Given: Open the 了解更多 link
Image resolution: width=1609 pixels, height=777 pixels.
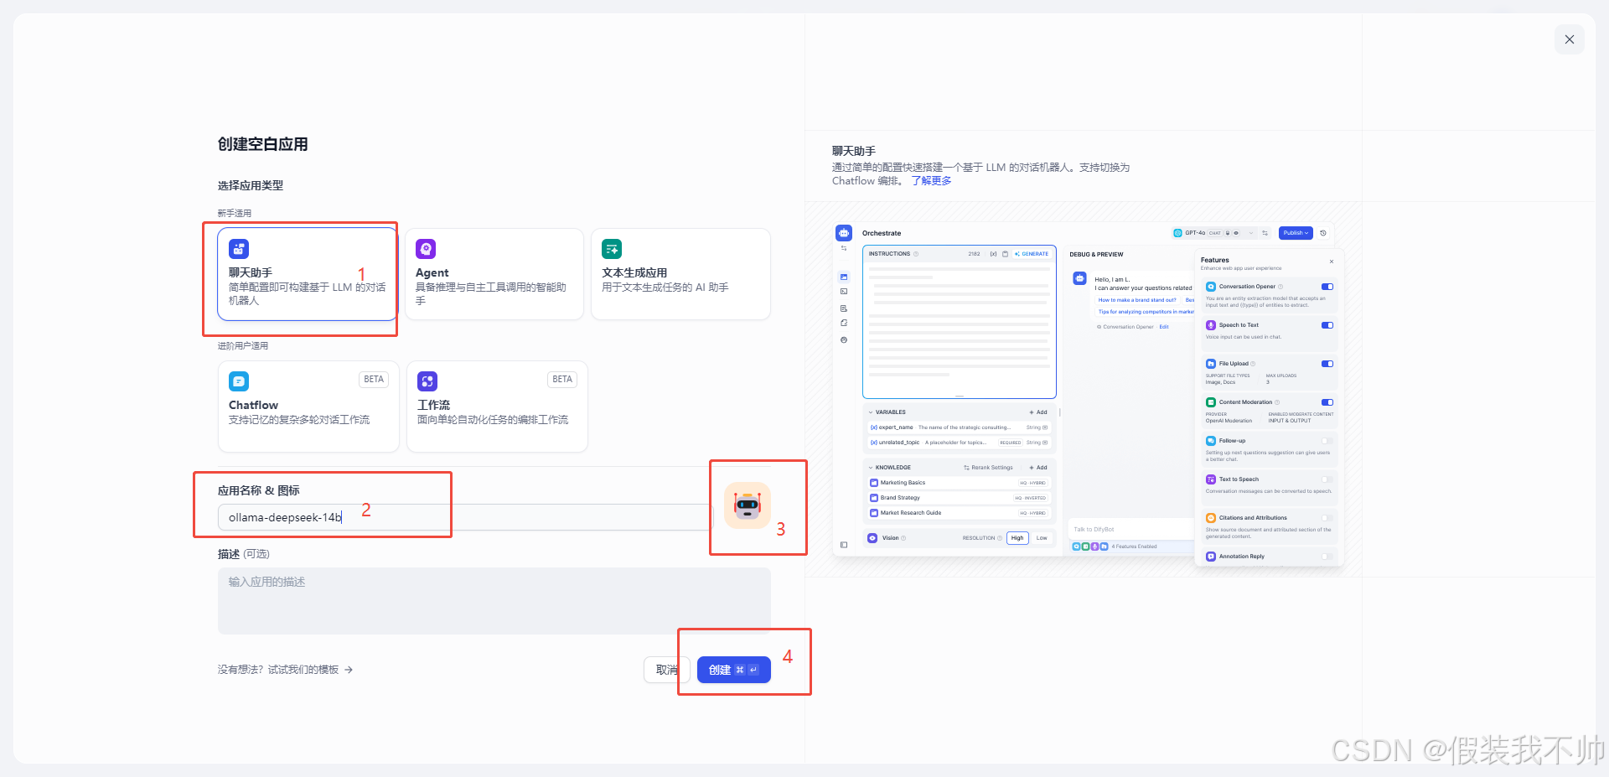Looking at the screenshot, I should [x=932, y=181].
